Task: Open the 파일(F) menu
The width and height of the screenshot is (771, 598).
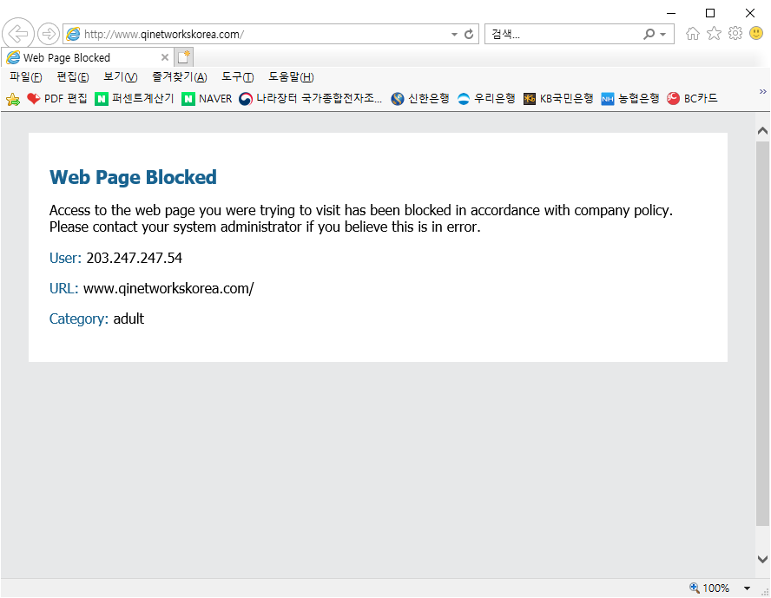Action: click(25, 77)
